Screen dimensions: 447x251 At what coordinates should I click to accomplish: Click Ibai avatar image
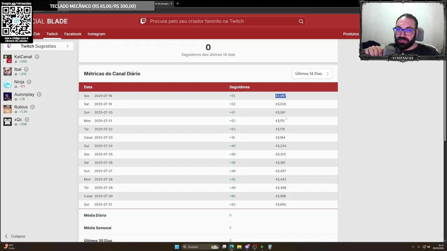7,71
